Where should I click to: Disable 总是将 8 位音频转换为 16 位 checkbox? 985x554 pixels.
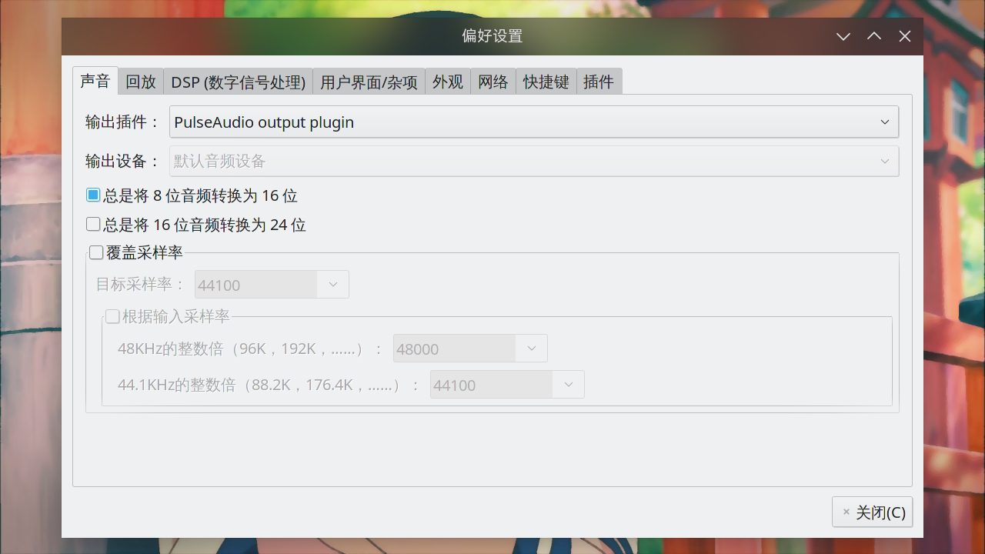pos(93,195)
